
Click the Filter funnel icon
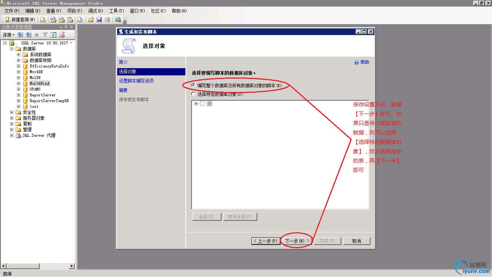[45, 35]
